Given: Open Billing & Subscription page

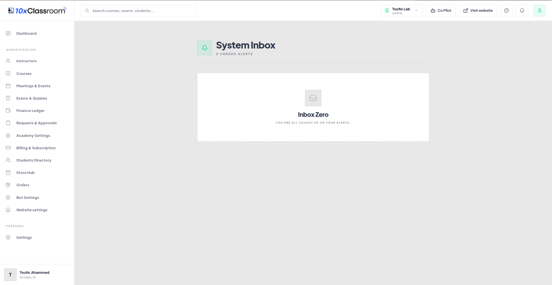Looking at the screenshot, I should coord(37,148).
